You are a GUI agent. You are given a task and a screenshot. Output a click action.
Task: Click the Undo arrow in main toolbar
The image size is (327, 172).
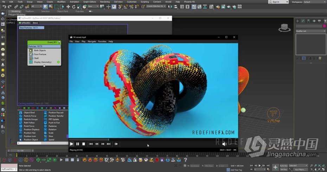[4, 7]
